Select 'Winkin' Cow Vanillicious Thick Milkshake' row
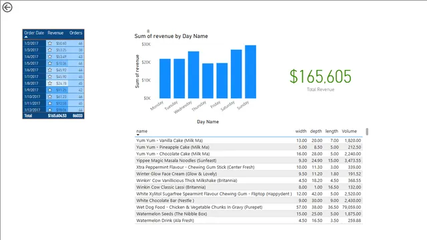Screen dimensions: 427x240 pos(249,181)
